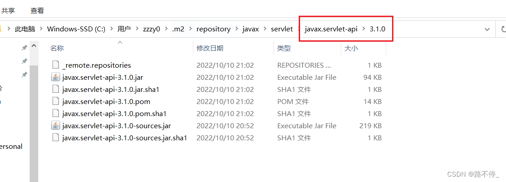Click 2022/10/10 20:52 date of sources.jar
Viewport: 506px width, 182px height.
tap(225, 126)
